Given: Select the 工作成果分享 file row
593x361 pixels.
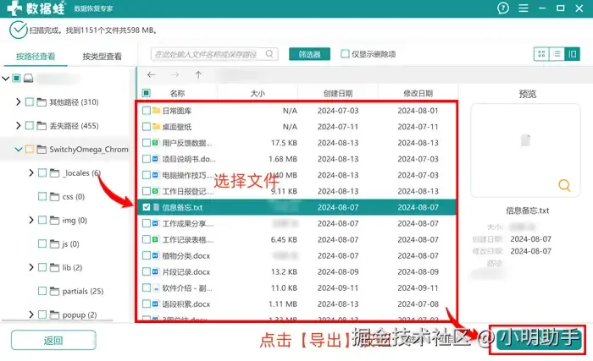Looking at the screenshot, I should (x=296, y=223).
